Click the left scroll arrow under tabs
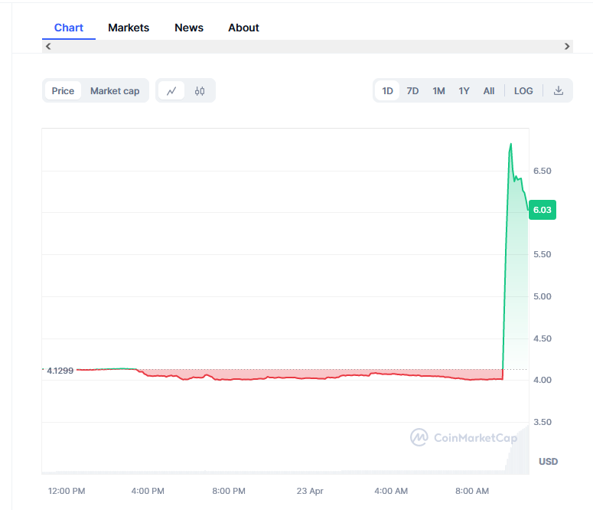Viewport: 593px width, 510px height. click(48, 47)
